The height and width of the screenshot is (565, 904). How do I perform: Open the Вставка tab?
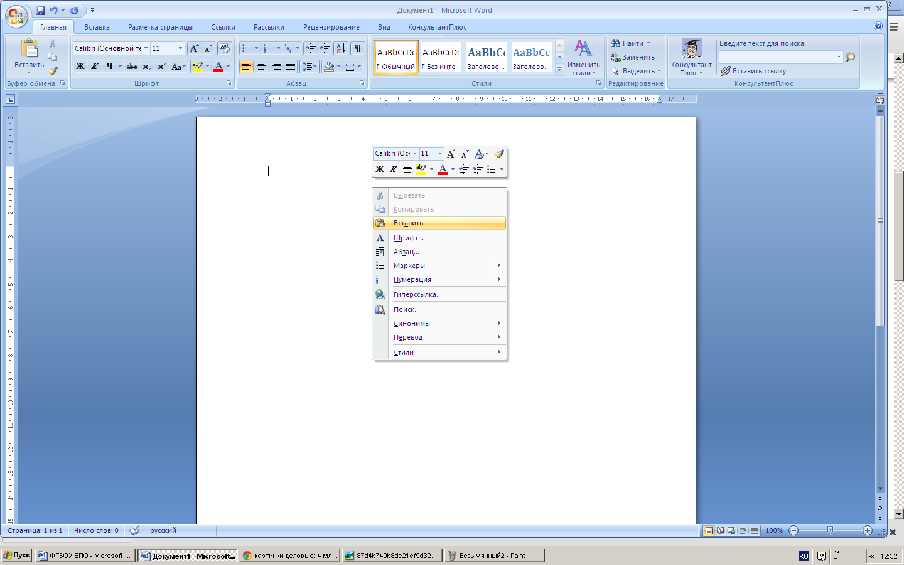coord(97,27)
